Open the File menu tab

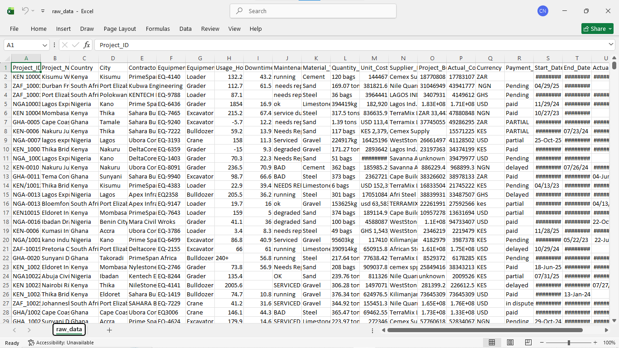(14, 29)
